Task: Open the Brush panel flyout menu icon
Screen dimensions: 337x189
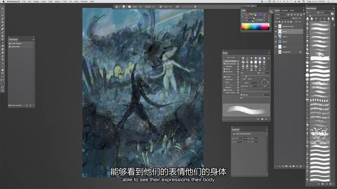Action: tap(269, 53)
